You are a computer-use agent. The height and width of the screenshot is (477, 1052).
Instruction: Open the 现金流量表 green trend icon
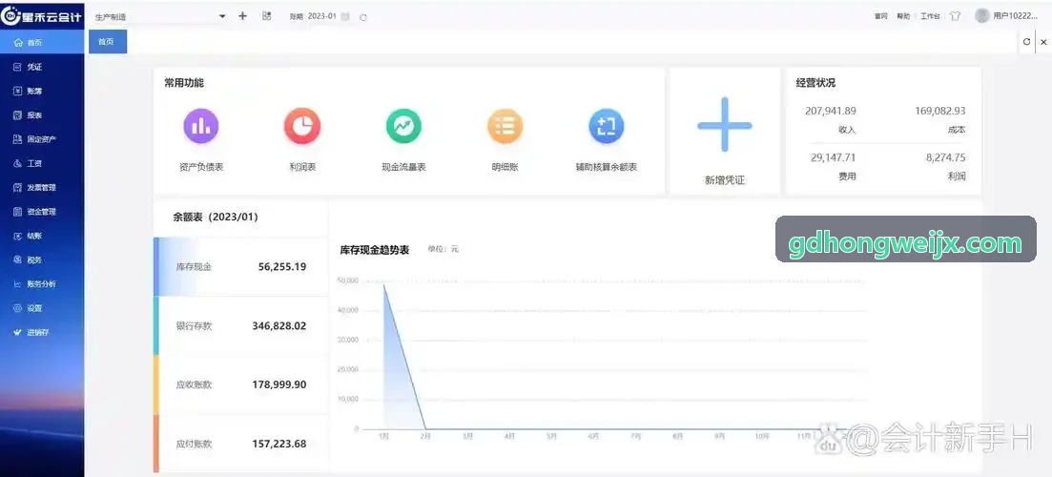403,126
